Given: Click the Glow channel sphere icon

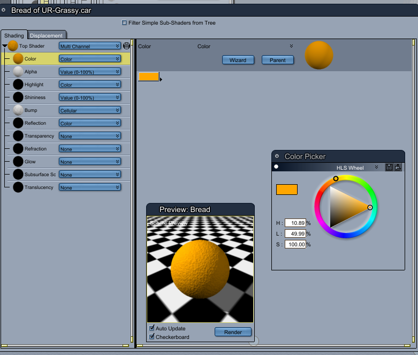Looking at the screenshot, I should click(x=18, y=161).
